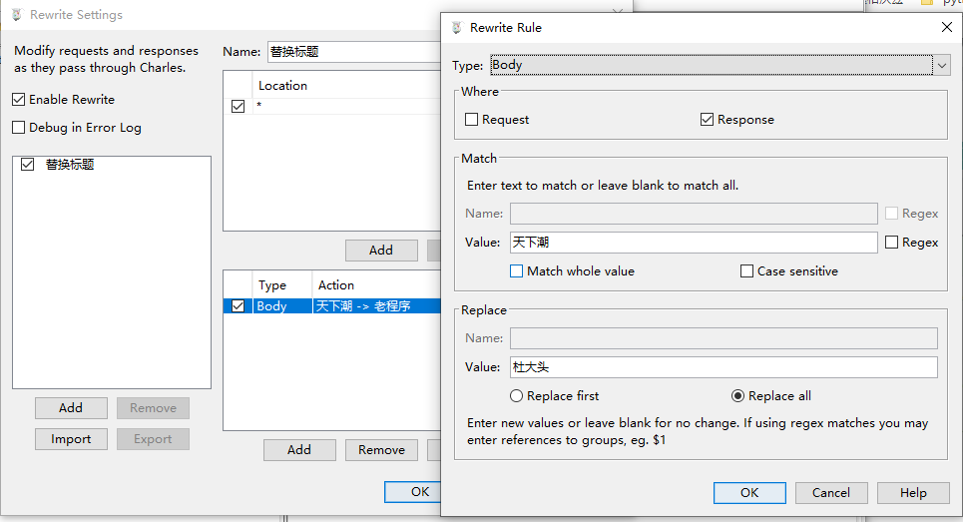Toggle Regex checkbox for Match Value
Image resolution: width=963 pixels, height=522 pixels.
tap(891, 243)
